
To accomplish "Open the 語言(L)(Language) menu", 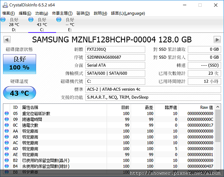I will pyautogui.click(x=128, y=13).
